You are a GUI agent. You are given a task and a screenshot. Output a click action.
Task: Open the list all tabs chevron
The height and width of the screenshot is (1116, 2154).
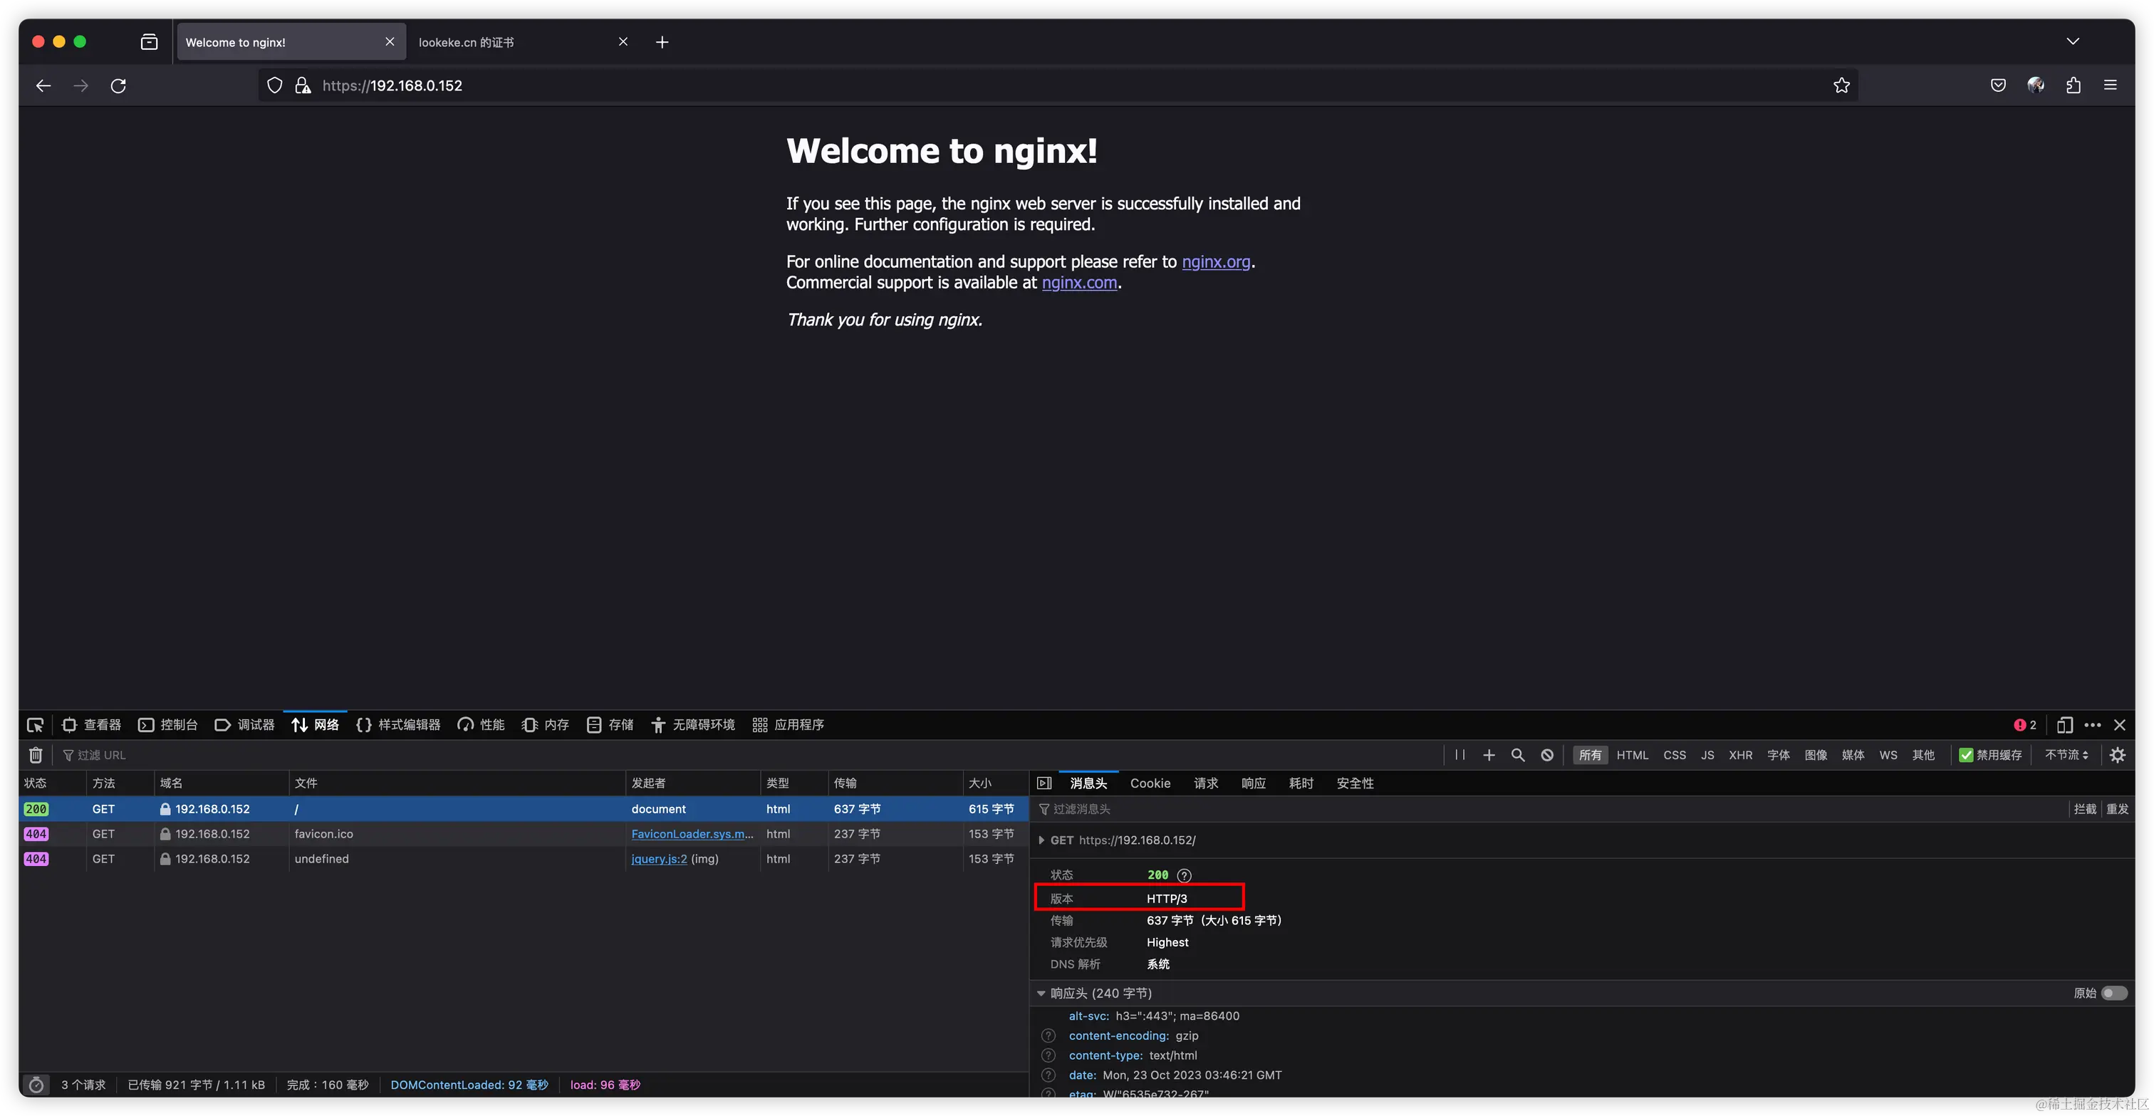2072,41
